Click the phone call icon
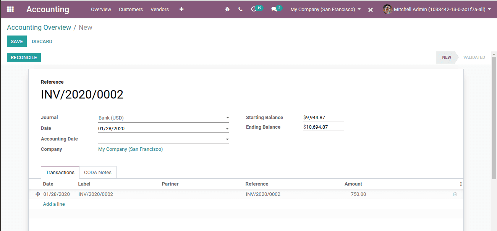 (240, 9)
